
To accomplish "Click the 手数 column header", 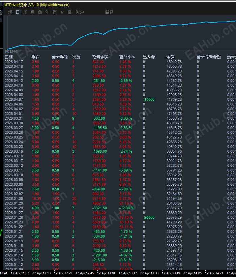I will (x=35, y=57).
